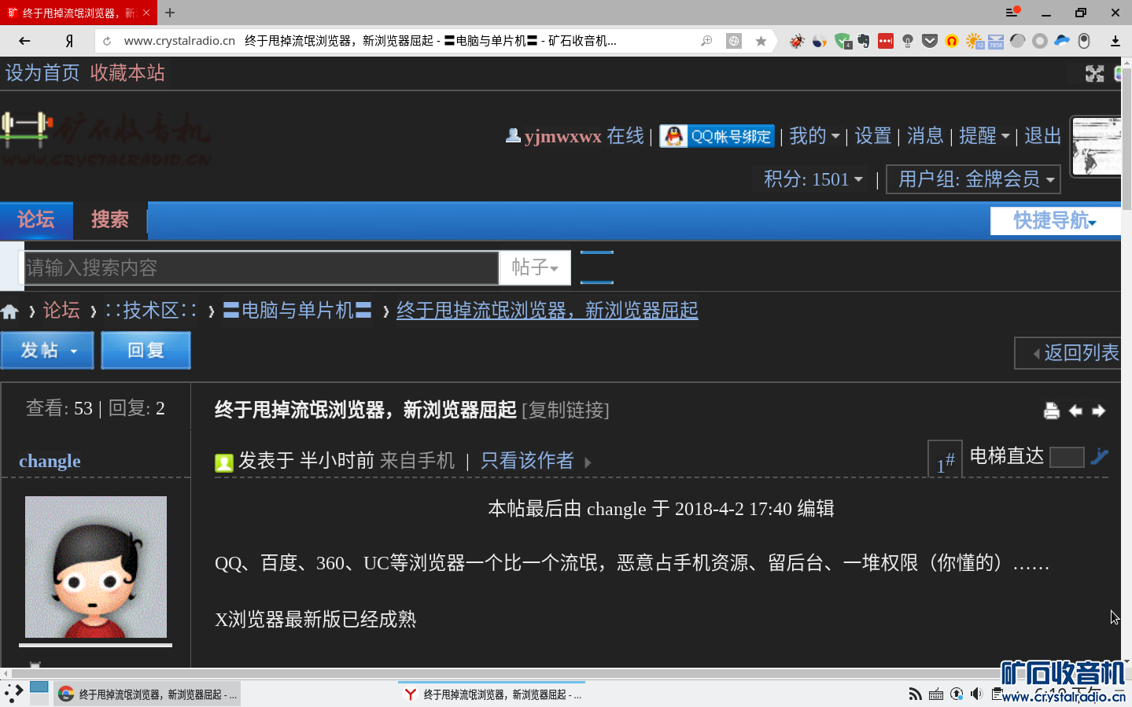Go to next thread with right arrow
The image size is (1132, 707).
[x=1099, y=411]
